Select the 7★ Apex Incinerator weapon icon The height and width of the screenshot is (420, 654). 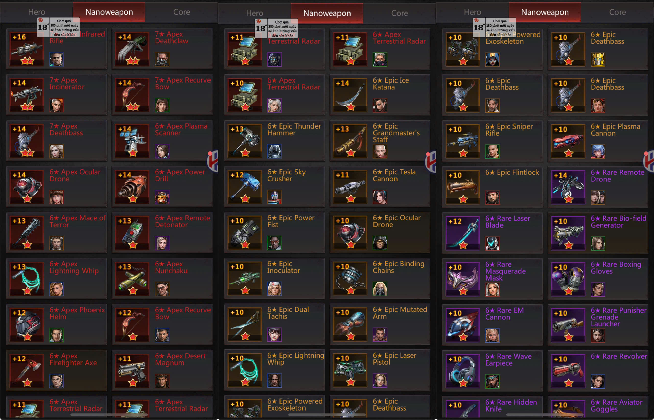click(x=27, y=95)
